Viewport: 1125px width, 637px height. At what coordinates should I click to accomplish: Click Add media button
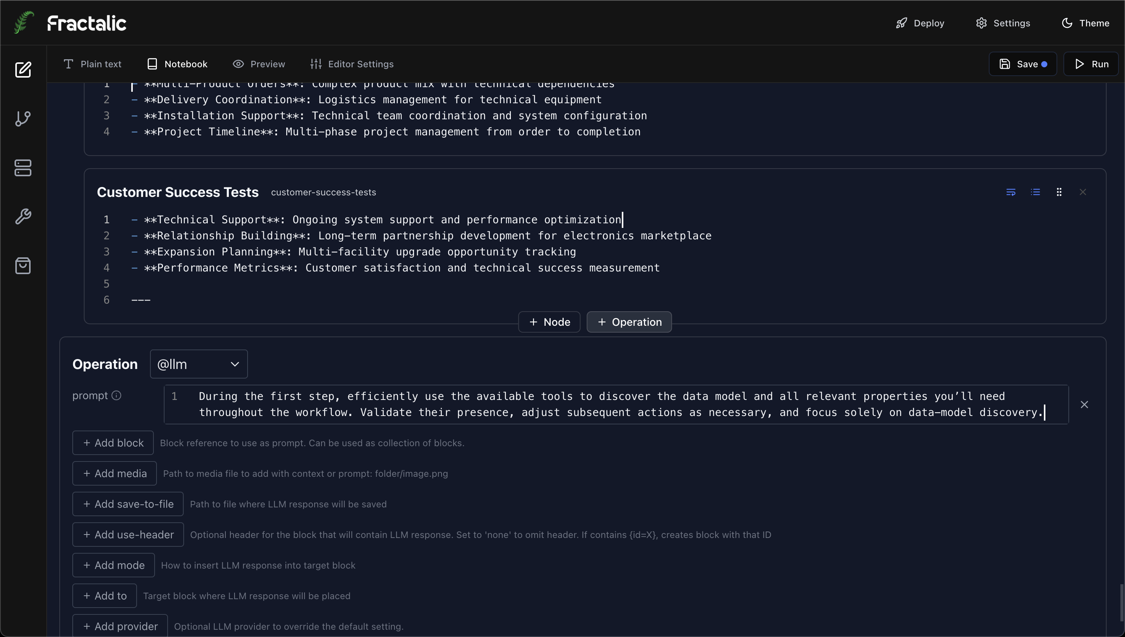(115, 473)
